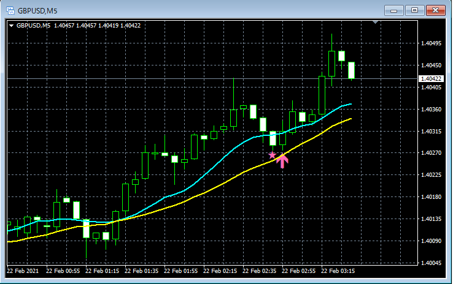Click the 1.40090 price scale label

tap(431, 241)
